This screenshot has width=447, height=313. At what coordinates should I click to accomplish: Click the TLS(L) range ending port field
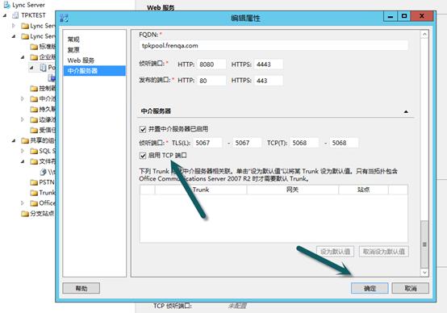[247, 143]
